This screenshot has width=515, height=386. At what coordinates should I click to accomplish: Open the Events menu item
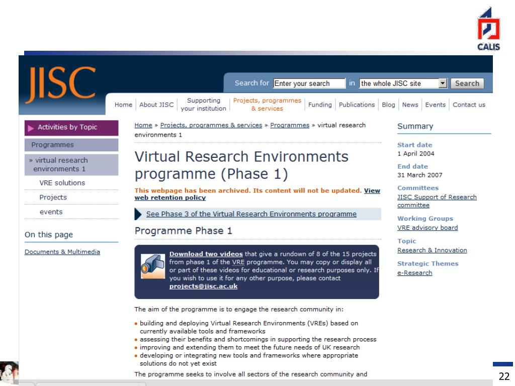(x=435, y=105)
